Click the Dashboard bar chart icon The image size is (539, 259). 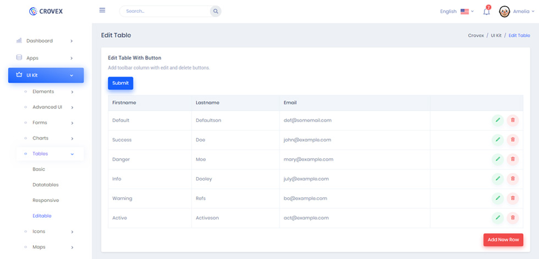(19, 41)
